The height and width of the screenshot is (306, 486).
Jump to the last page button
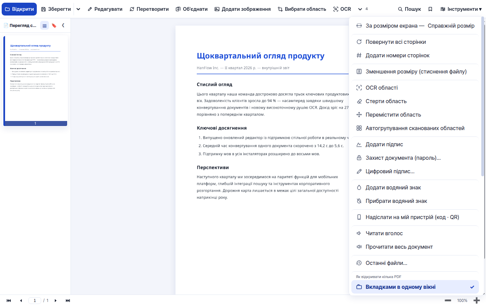tap(68, 301)
